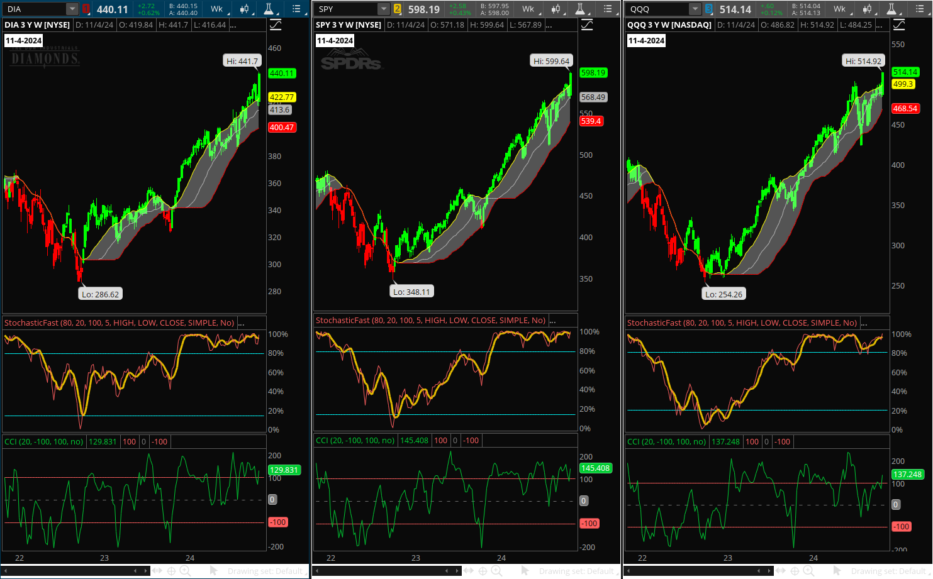Expand DIA symbol dropdown arrow
The image size is (933, 579).
coord(72,9)
